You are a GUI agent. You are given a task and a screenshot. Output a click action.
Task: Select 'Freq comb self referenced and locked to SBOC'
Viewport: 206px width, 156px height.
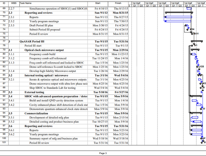[x=57, y=63]
